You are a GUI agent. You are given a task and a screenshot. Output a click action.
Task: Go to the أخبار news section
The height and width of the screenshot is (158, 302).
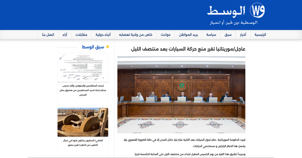243,35
